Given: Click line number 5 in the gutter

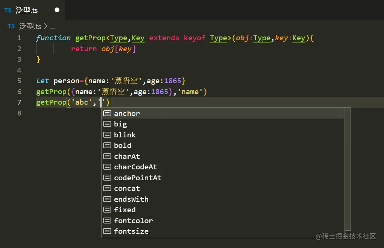Looking at the screenshot, I should pos(19,81).
